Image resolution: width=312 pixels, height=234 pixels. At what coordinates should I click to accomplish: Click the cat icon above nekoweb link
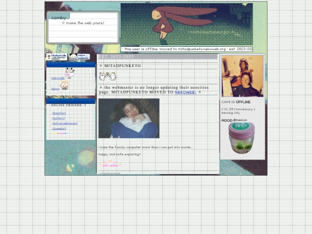[70, 72]
